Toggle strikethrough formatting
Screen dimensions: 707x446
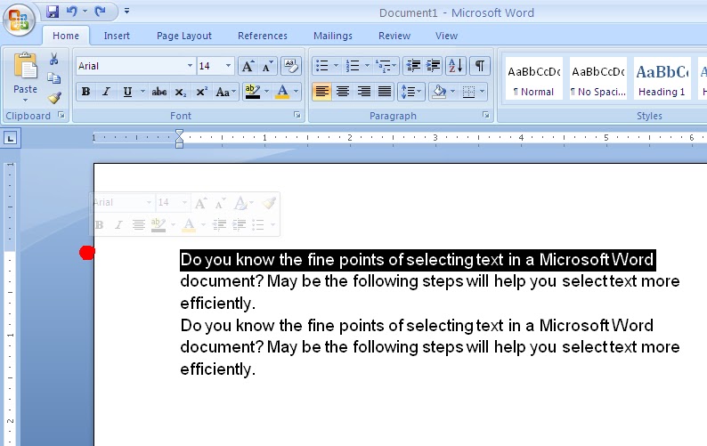point(158,92)
